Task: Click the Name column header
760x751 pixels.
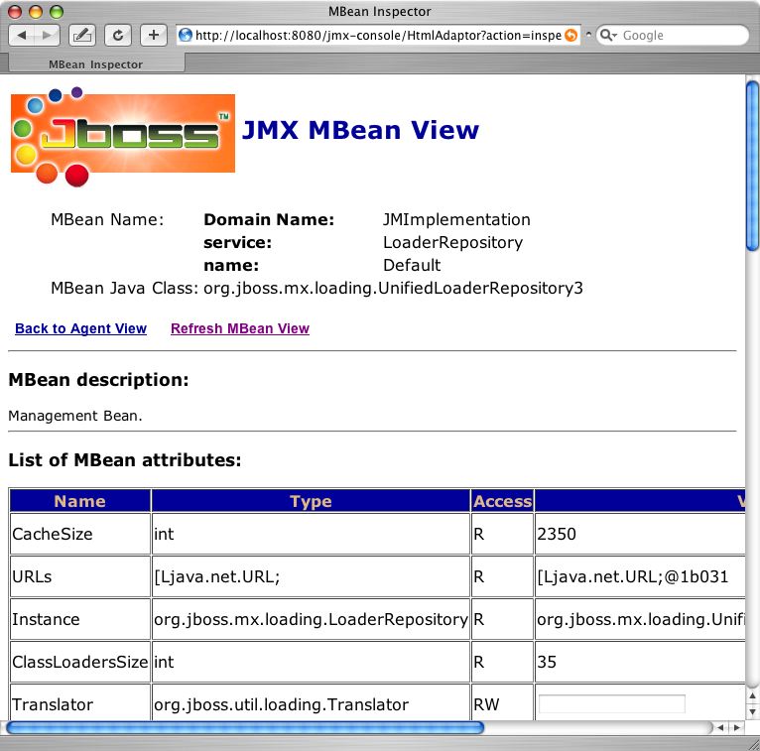Action: coord(80,501)
